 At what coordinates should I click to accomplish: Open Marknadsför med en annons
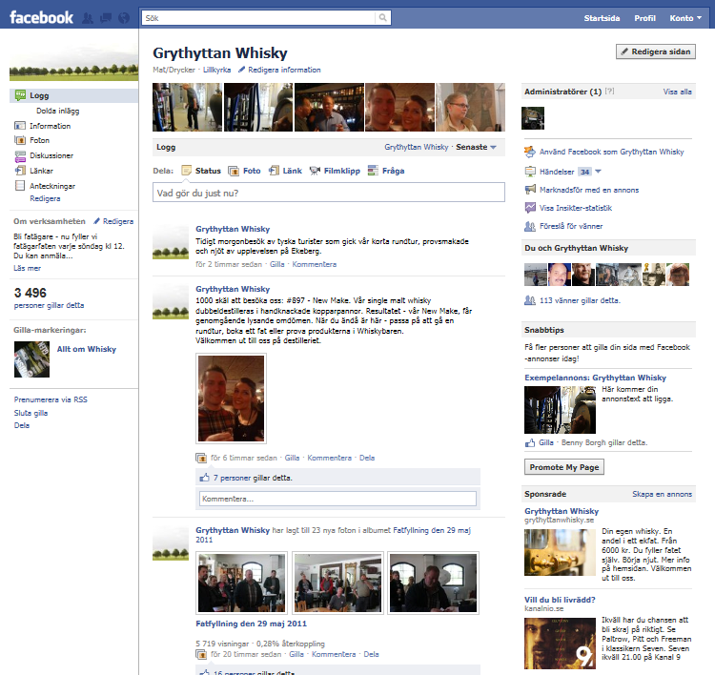[x=589, y=190]
